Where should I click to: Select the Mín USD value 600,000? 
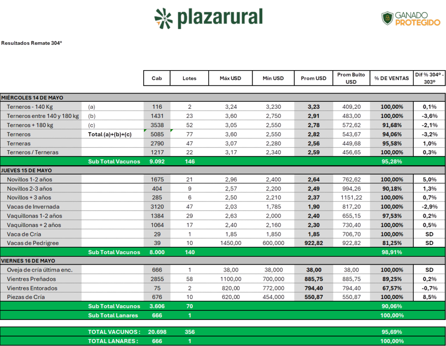[x=274, y=243]
